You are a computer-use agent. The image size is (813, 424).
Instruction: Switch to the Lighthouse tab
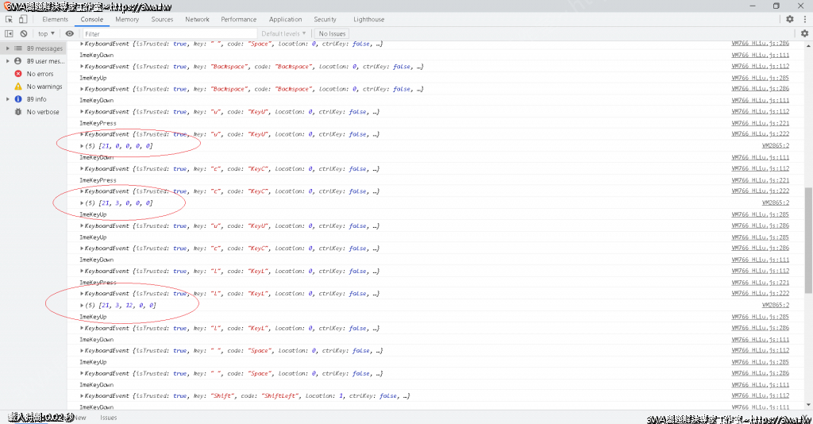click(368, 19)
